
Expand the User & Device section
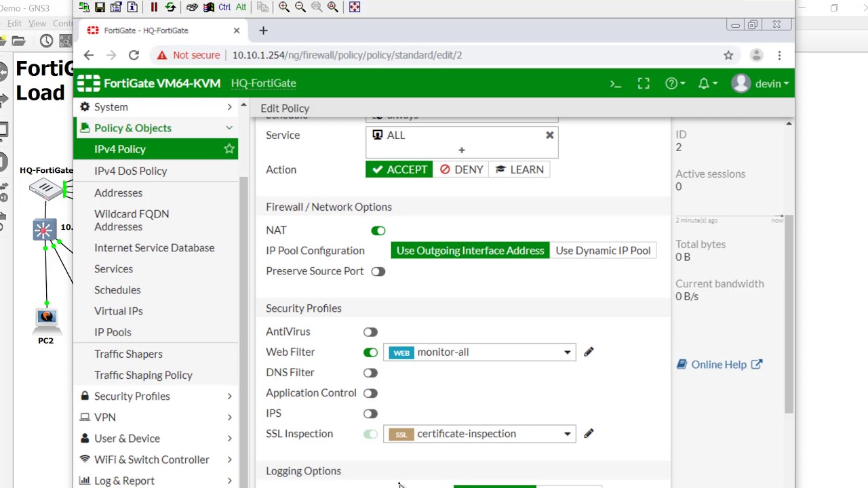pos(156,438)
